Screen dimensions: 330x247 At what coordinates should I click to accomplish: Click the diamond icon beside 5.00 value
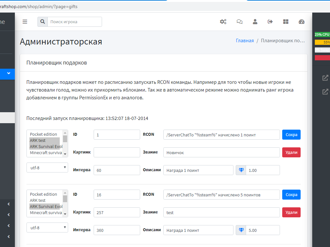[241, 230]
